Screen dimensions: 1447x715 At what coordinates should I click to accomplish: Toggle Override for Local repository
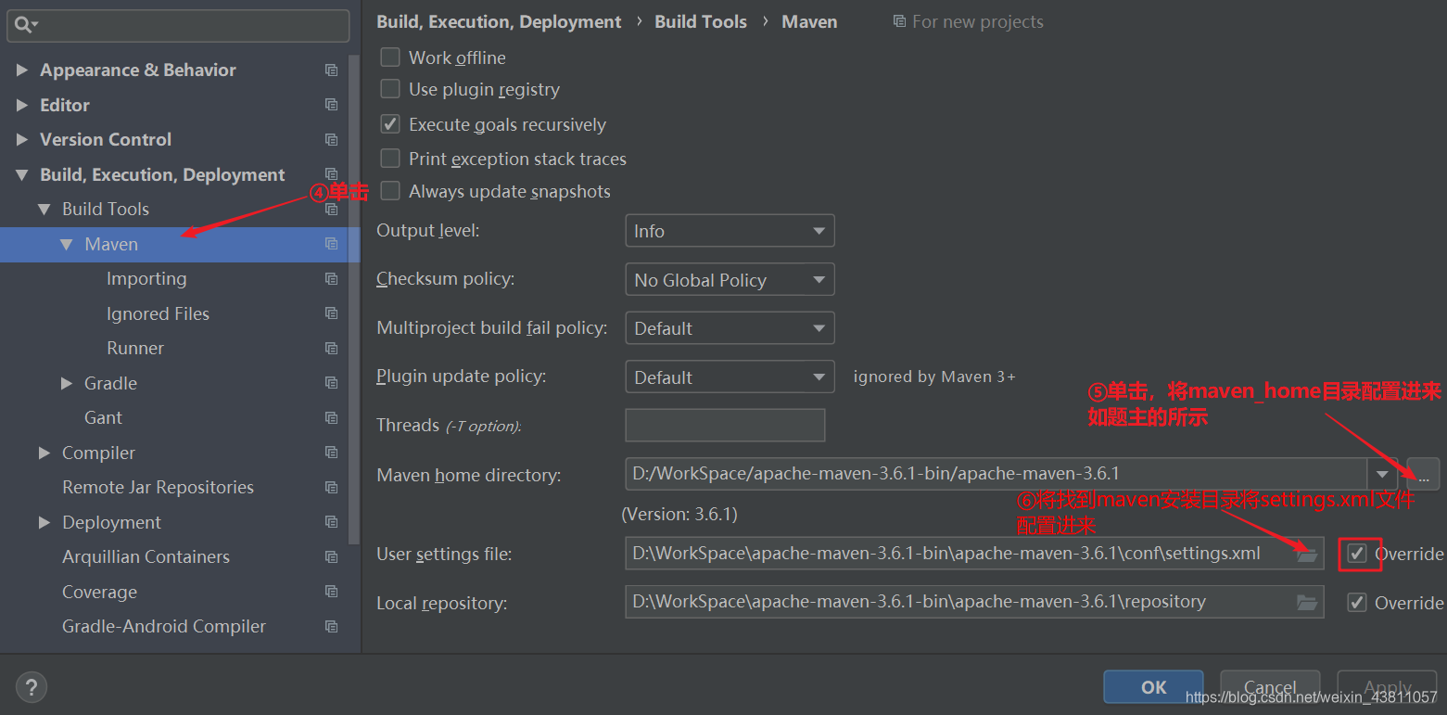(1357, 603)
